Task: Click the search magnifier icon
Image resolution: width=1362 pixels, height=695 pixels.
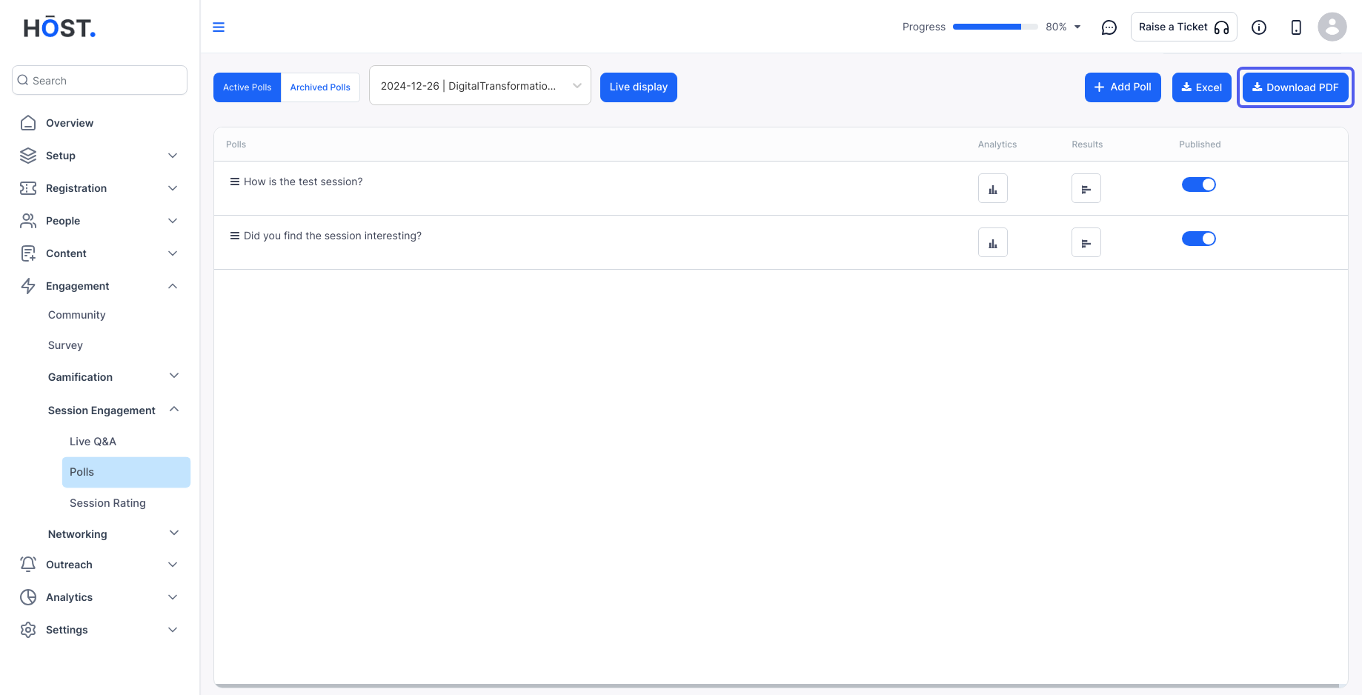Action: click(23, 80)
